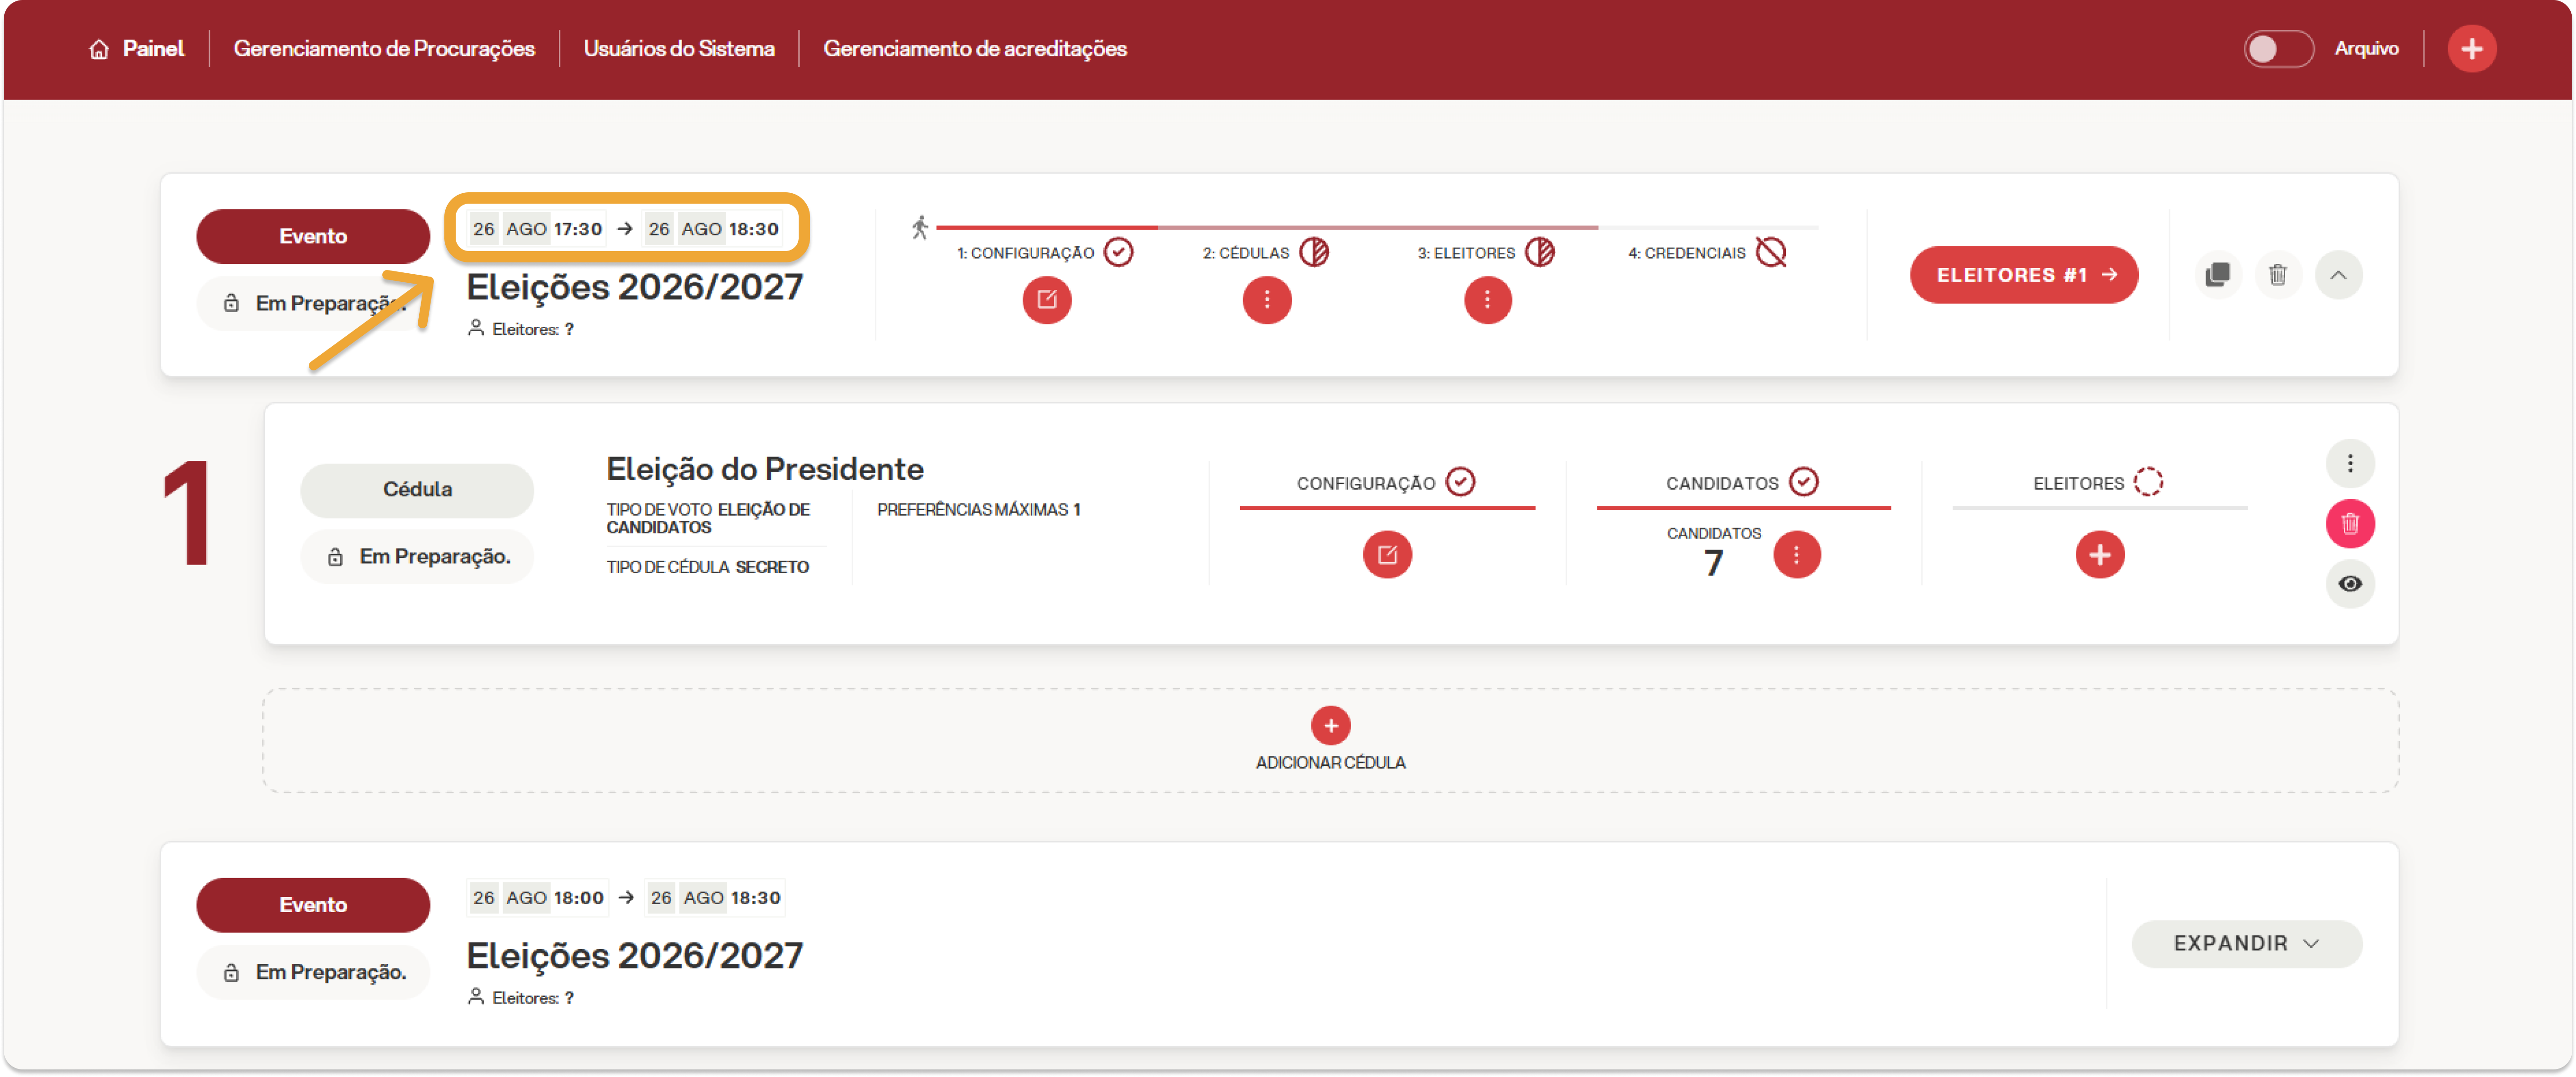Expand the second event with EXPANDIR
This screenshot has height=1077, width=2576.
point(2246,944)
